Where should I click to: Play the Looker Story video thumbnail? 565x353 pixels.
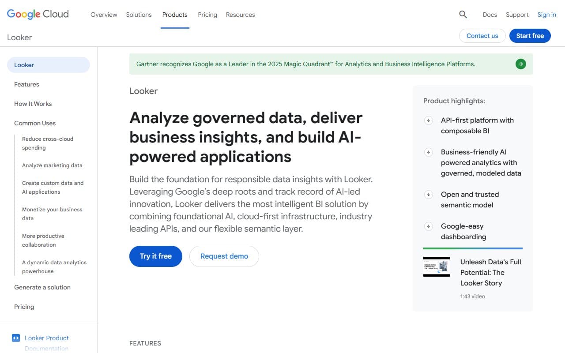[436, 267]
